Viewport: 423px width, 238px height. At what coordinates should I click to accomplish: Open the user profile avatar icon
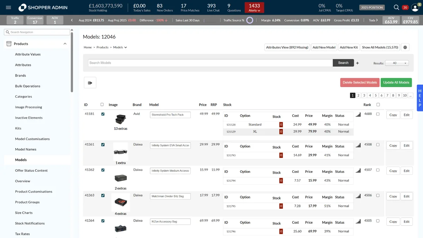[415, 7]
